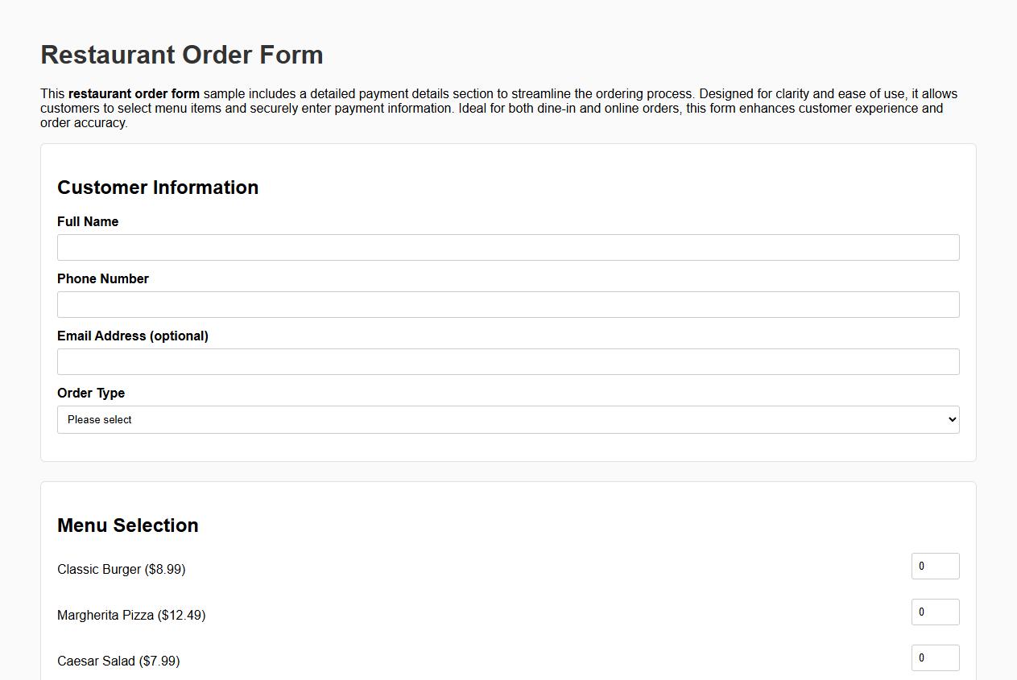
Task: Open the Order Type dropdown
Action: (507, 419)
